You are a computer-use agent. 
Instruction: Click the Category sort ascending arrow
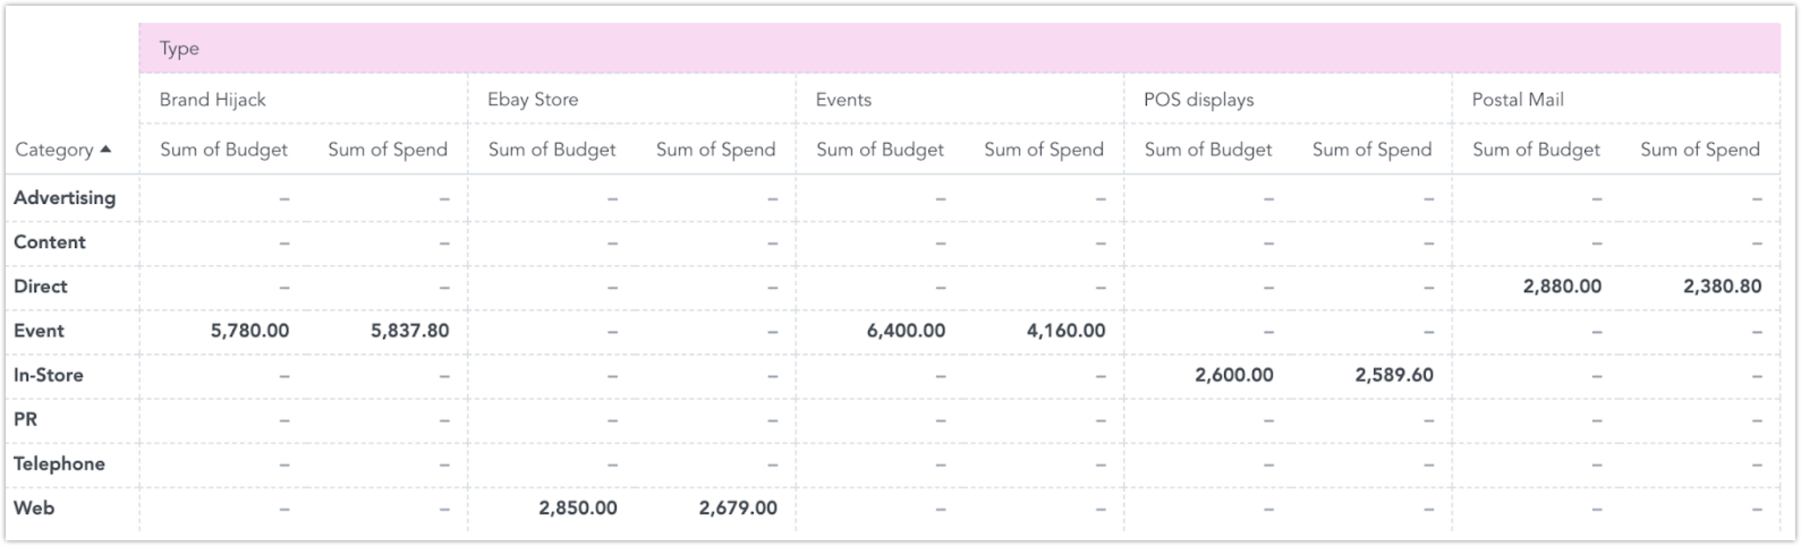pyautogui.click(x=105, y=149)
